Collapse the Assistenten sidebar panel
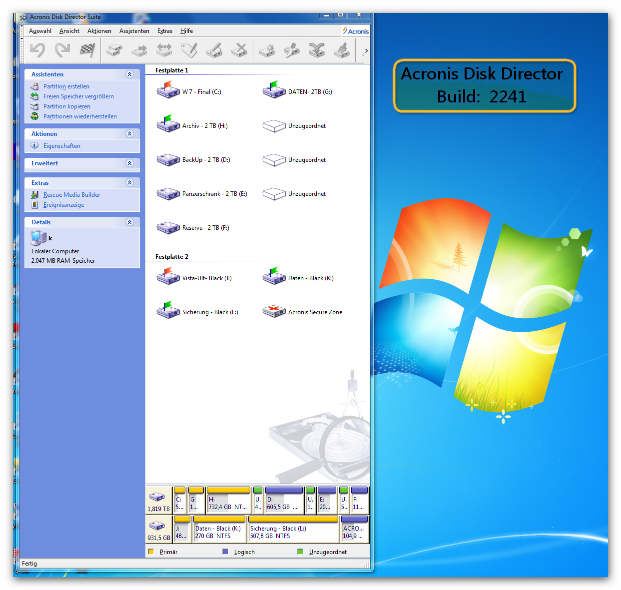The height and width of the screenshot is (590, 621). click(x=130, y=74)
